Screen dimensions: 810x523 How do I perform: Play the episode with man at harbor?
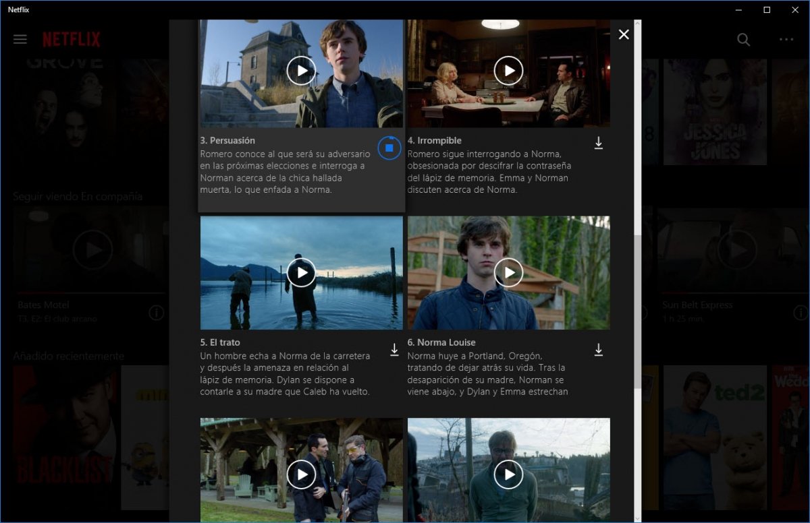tap(508, 474)
